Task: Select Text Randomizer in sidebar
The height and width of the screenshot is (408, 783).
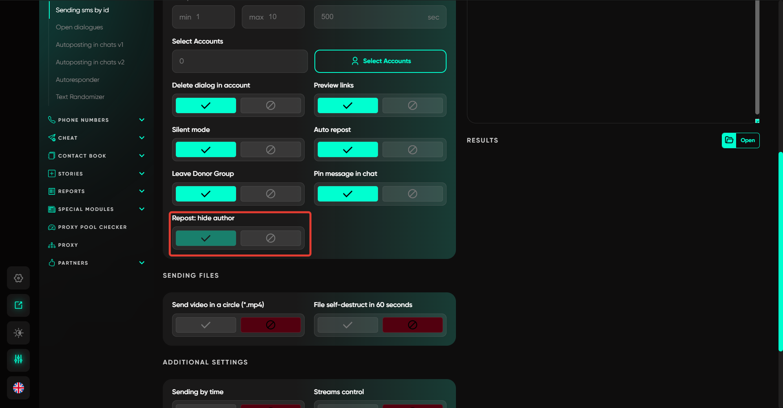Action: [x=80, y=97]
